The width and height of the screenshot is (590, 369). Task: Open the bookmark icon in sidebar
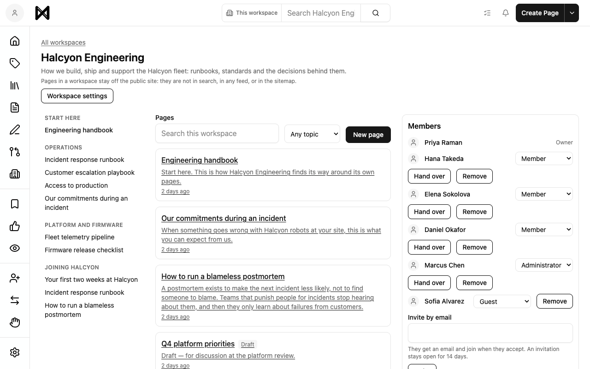click(15, 204)
